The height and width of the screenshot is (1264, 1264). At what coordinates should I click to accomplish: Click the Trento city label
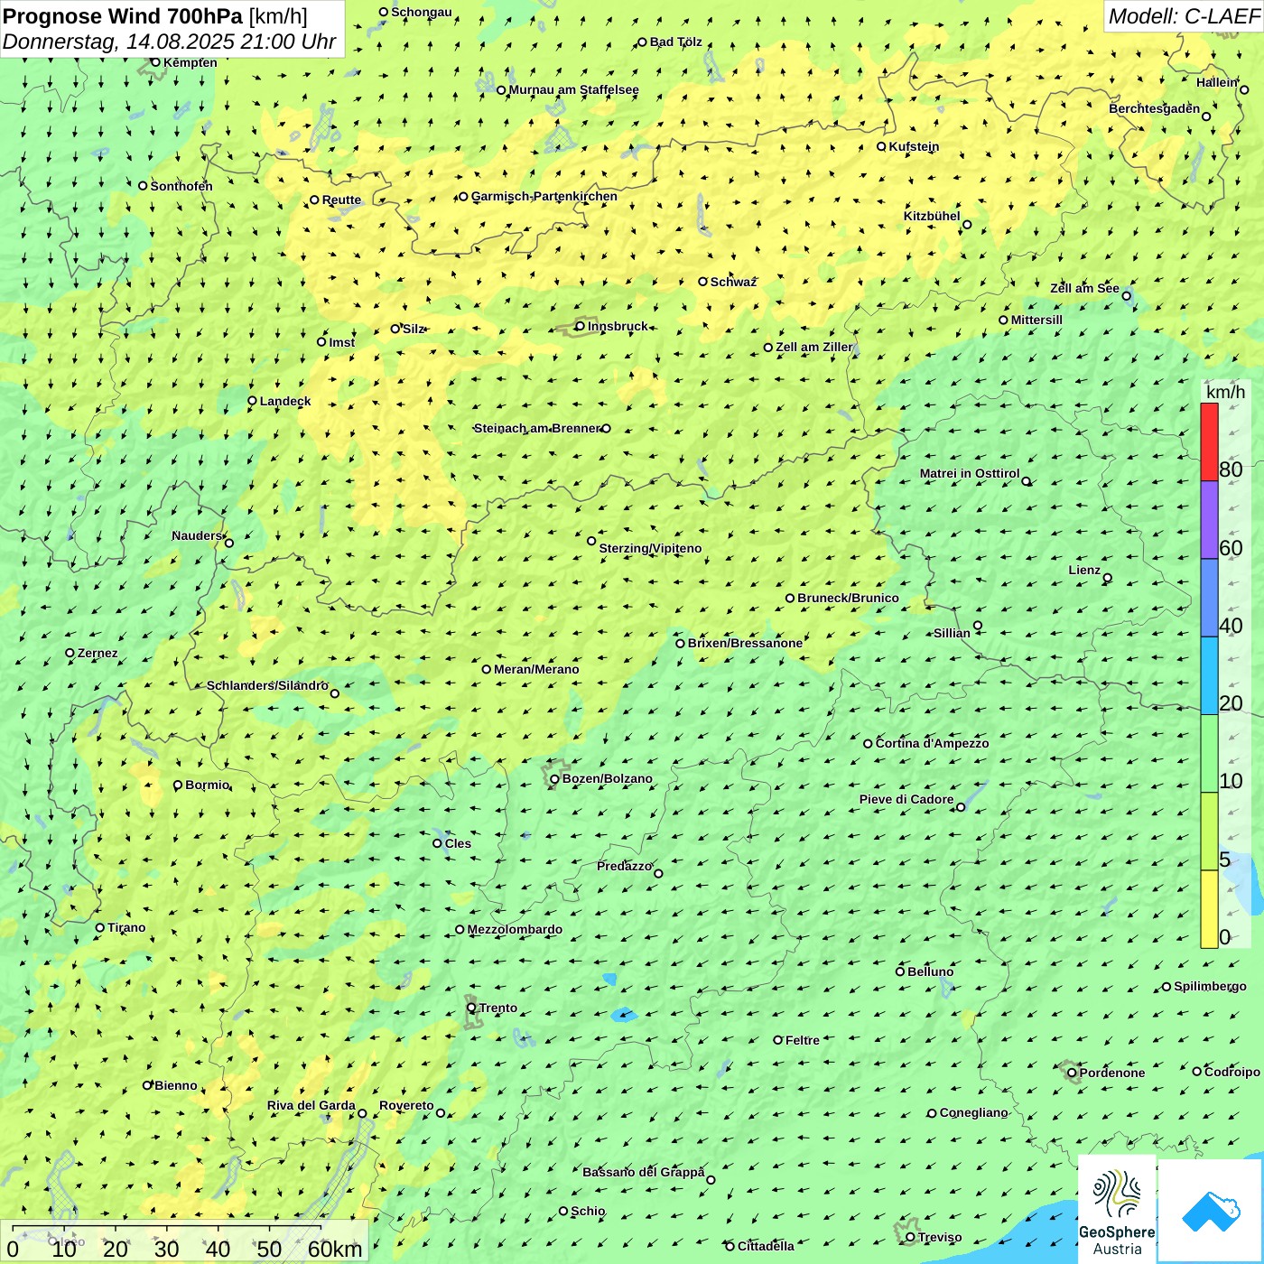pyautogui.click(x=498, y=1008)
